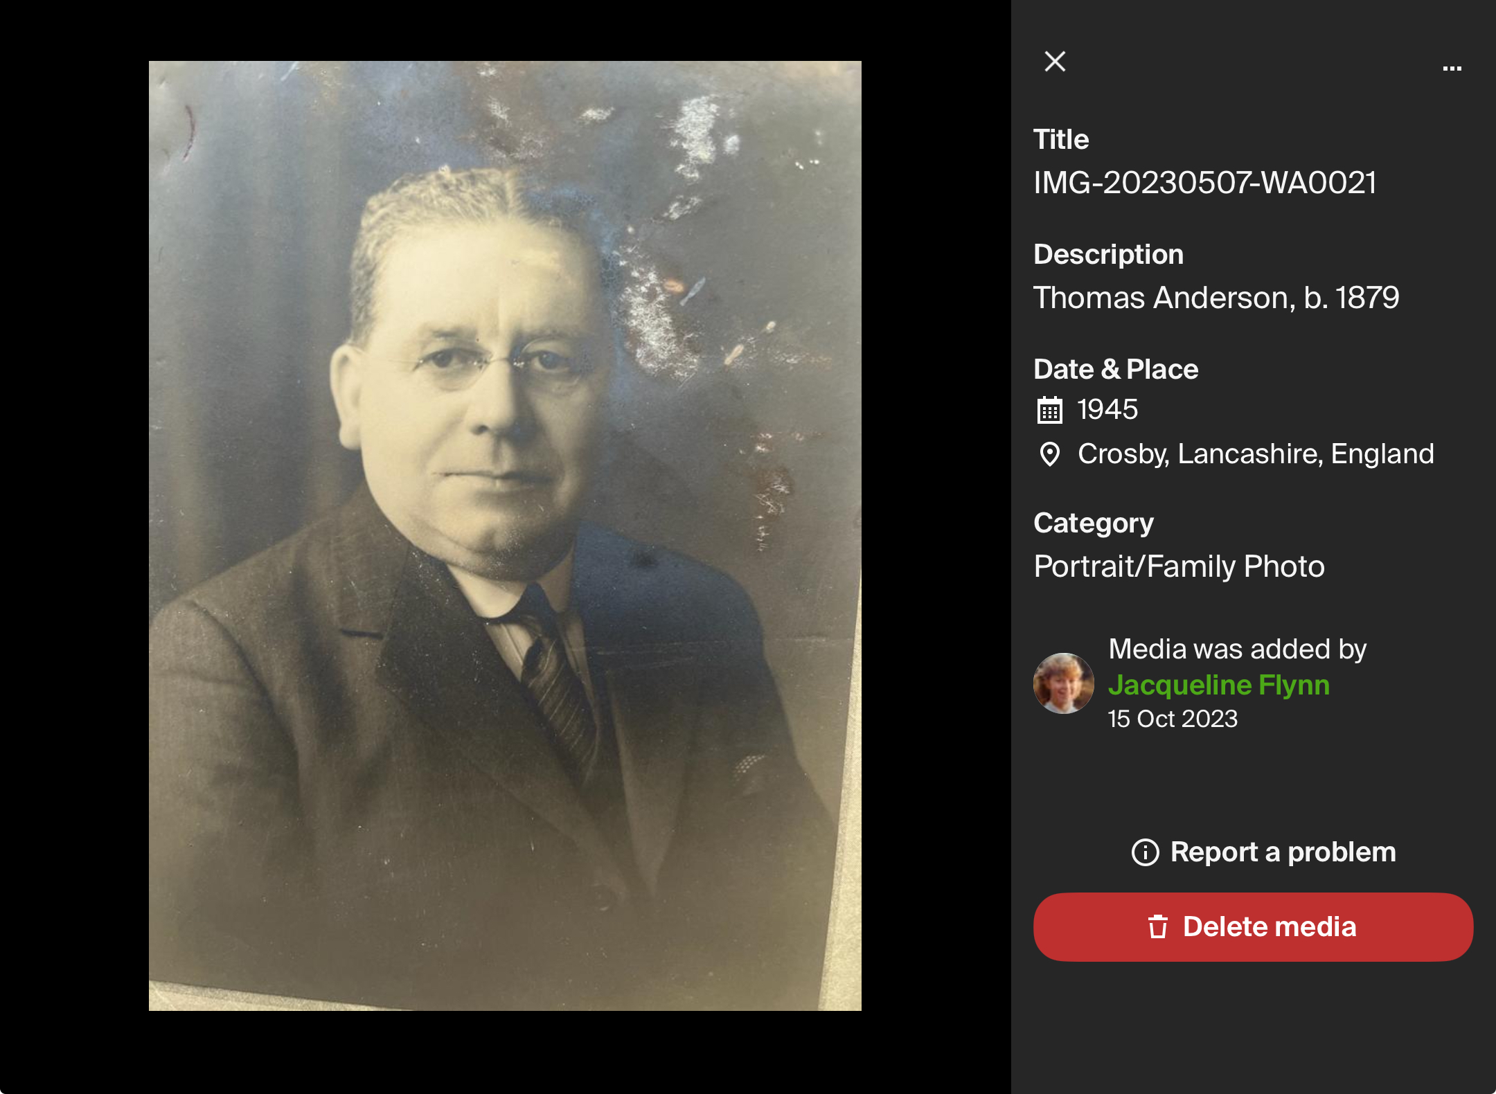This screenshot has width=1496, height=1094.
Task: Click the portrait photo of Thomas Anderson
Action: point(505,536)
